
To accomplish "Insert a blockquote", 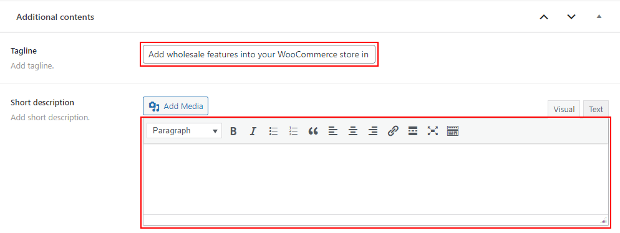I will click(313, 131).
